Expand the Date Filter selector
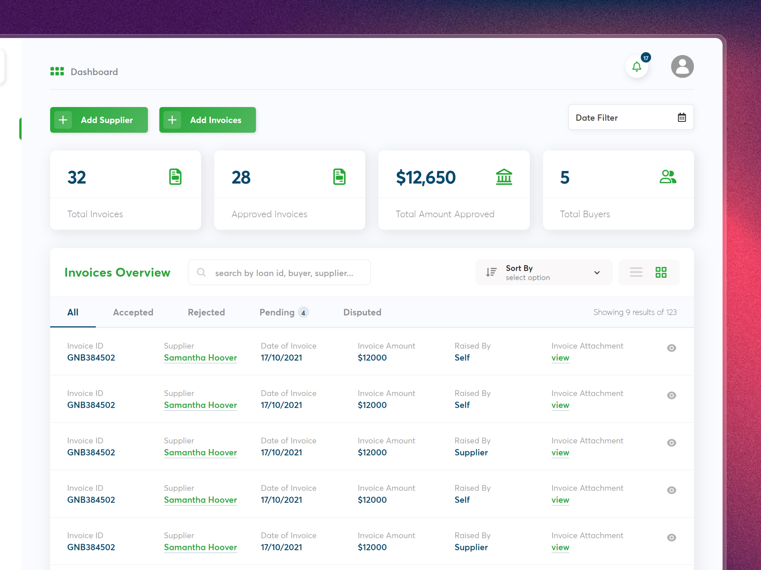The image size is (761, 570). click(631, 117)
